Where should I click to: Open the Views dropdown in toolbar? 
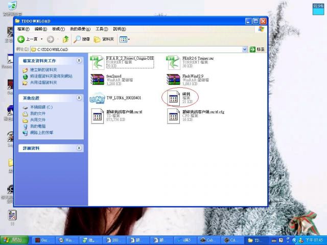[125, 39]
